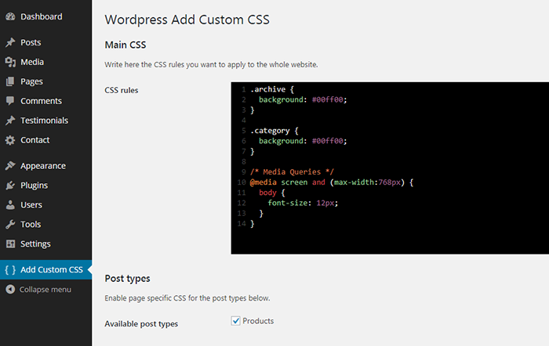The width and height of the screenshot is (549, 346).
Task: Click the Testimonials pin icon
Action: [x=10, y=121]
